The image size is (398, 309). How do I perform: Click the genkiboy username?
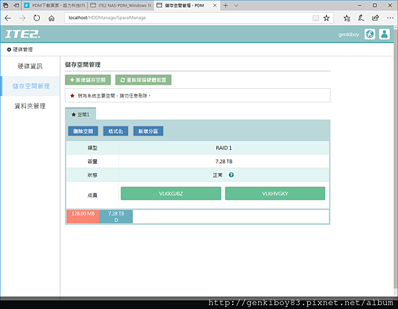(x=348, y=34)
